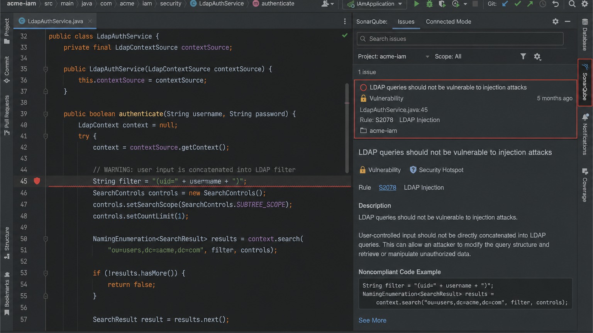Click LdapAuthService class in breadcrumb
593x333 pixels.
(x=217, y=3)
